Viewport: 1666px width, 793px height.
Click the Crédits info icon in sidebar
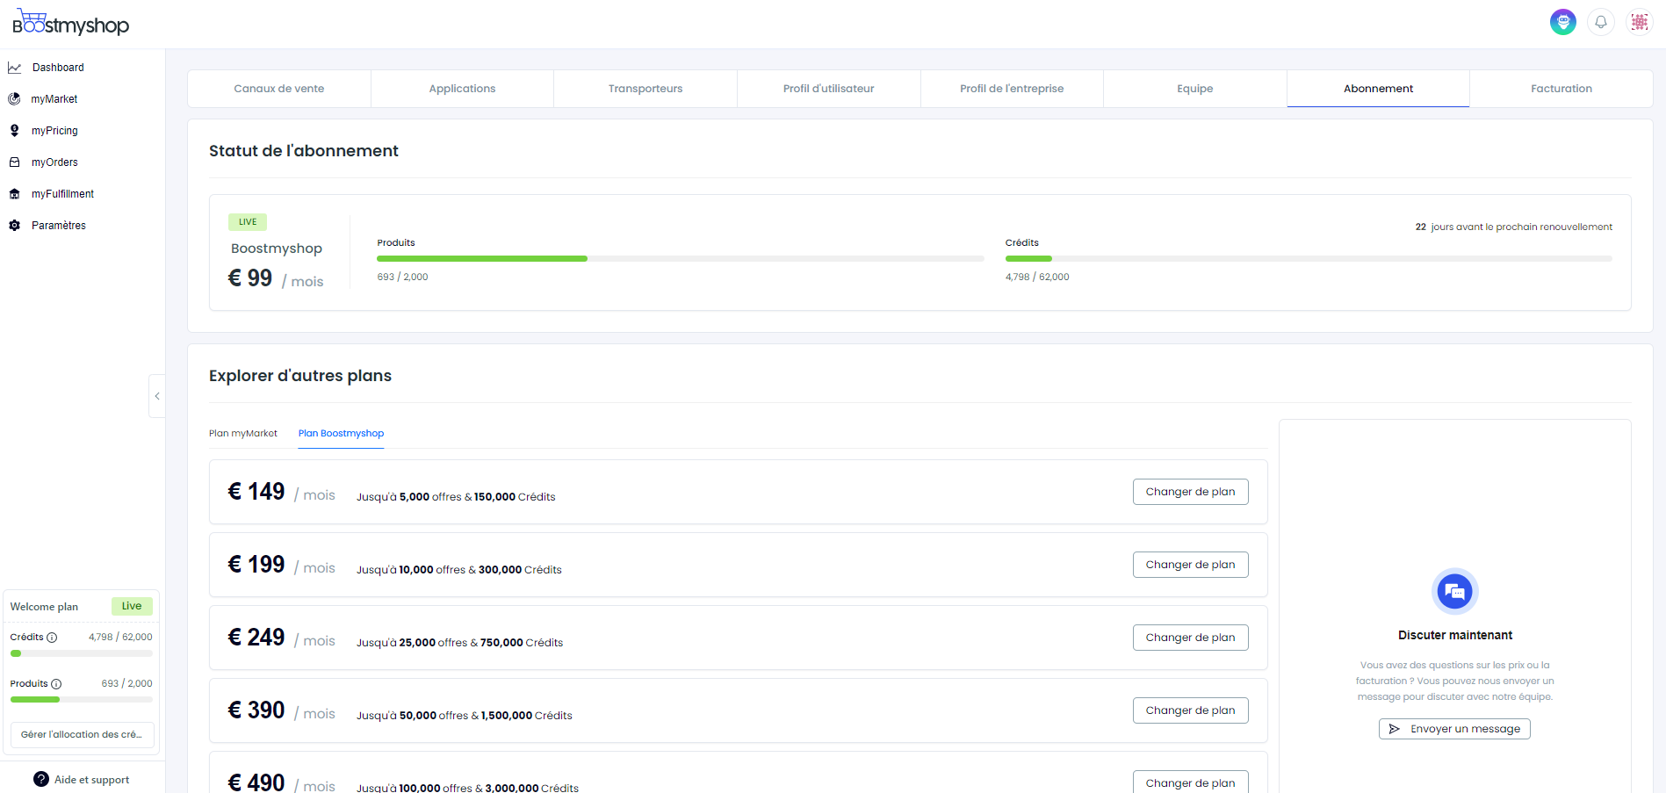pos(52,638)
